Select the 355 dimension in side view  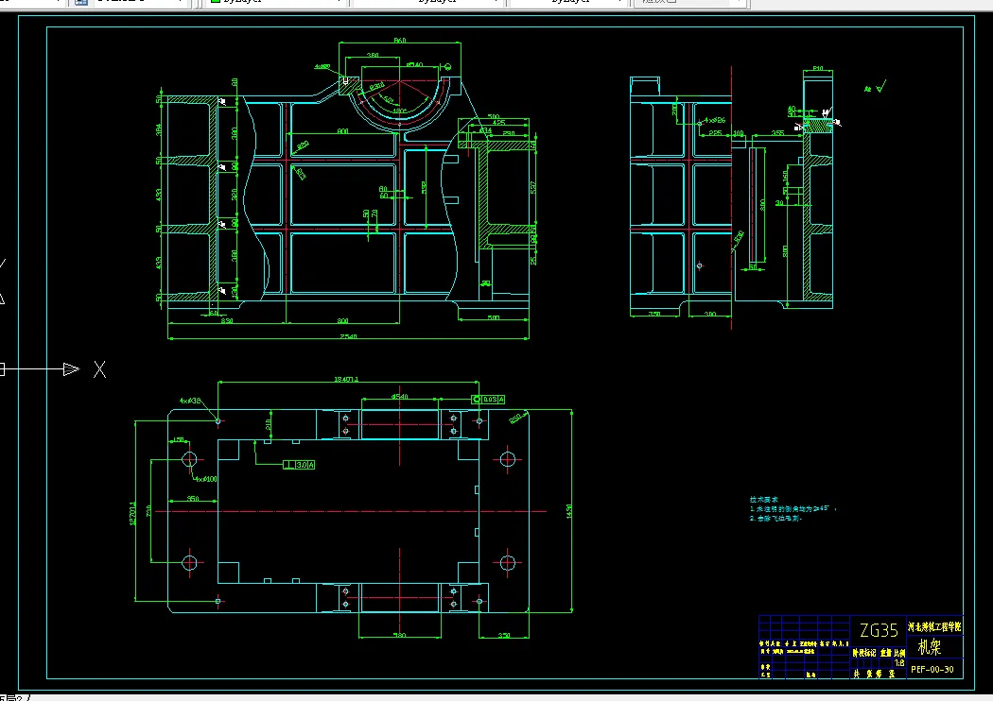(777, 133)
